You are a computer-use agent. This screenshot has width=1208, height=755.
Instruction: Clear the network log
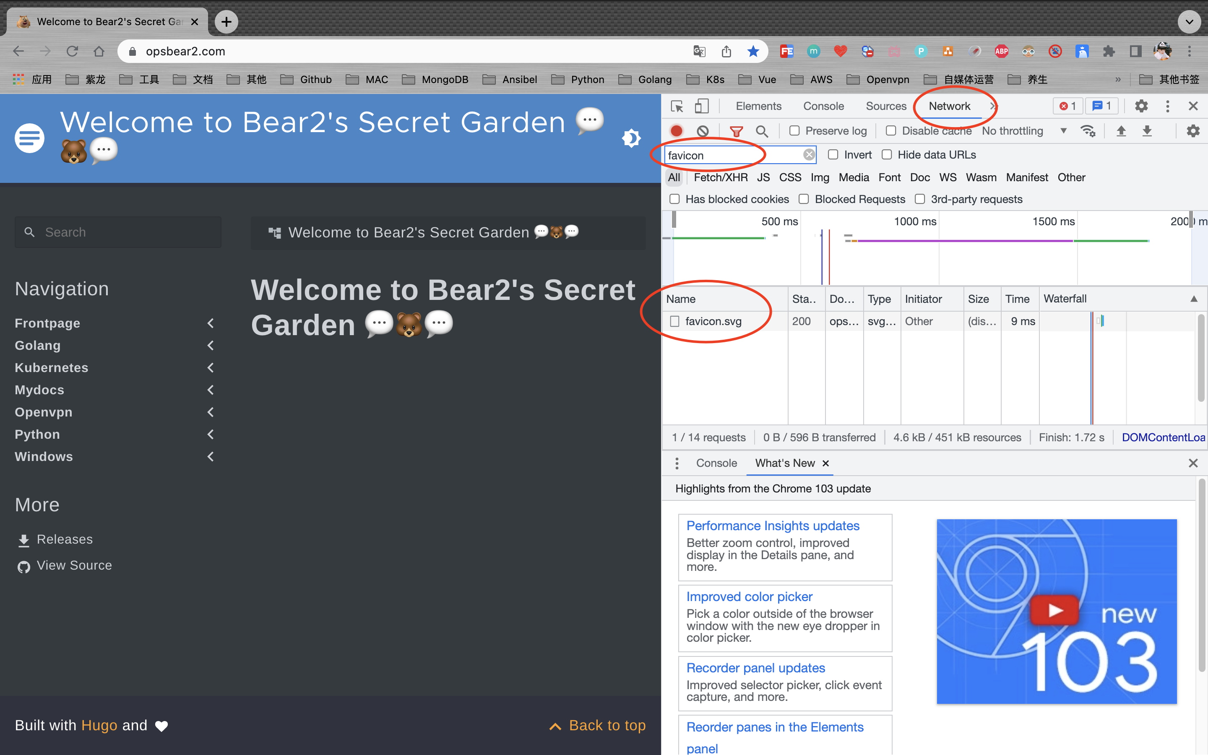click(x=702, y=131)
